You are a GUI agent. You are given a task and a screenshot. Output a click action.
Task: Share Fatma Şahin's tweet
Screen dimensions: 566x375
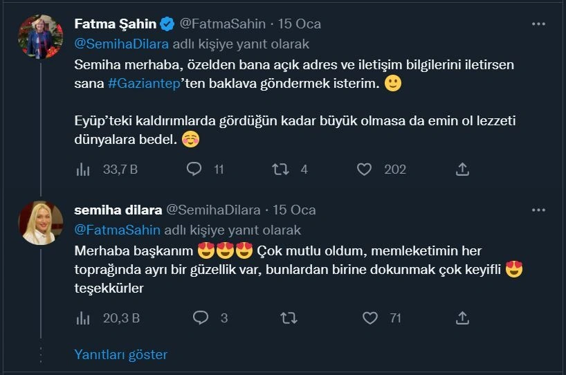[463, 169]
